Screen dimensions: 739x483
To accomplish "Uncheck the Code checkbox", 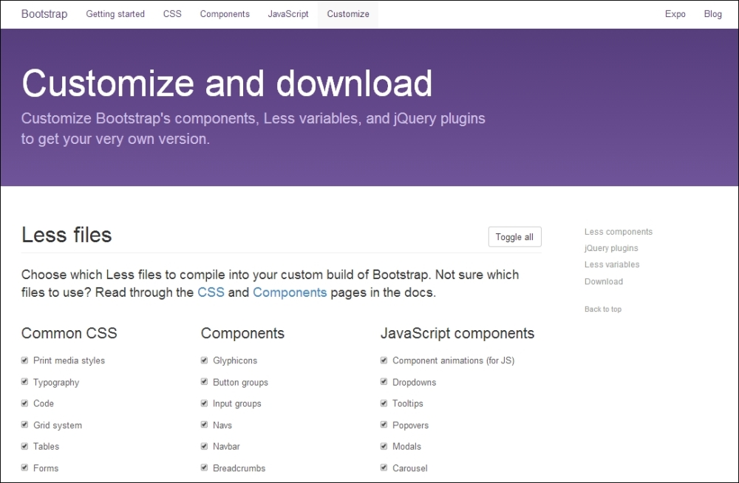I will click(x=24, y=403).
